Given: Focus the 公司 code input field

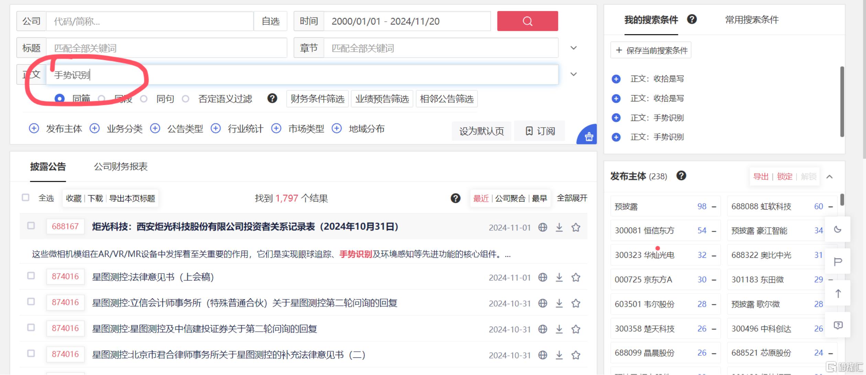Looking at the screenshot, I should [150, 21].
